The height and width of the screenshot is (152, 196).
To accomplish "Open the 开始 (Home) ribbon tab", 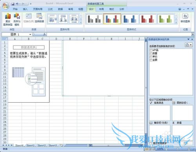I will tap(15, 9).
